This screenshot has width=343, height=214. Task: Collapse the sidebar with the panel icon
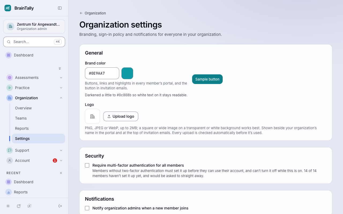coord(60,8)
